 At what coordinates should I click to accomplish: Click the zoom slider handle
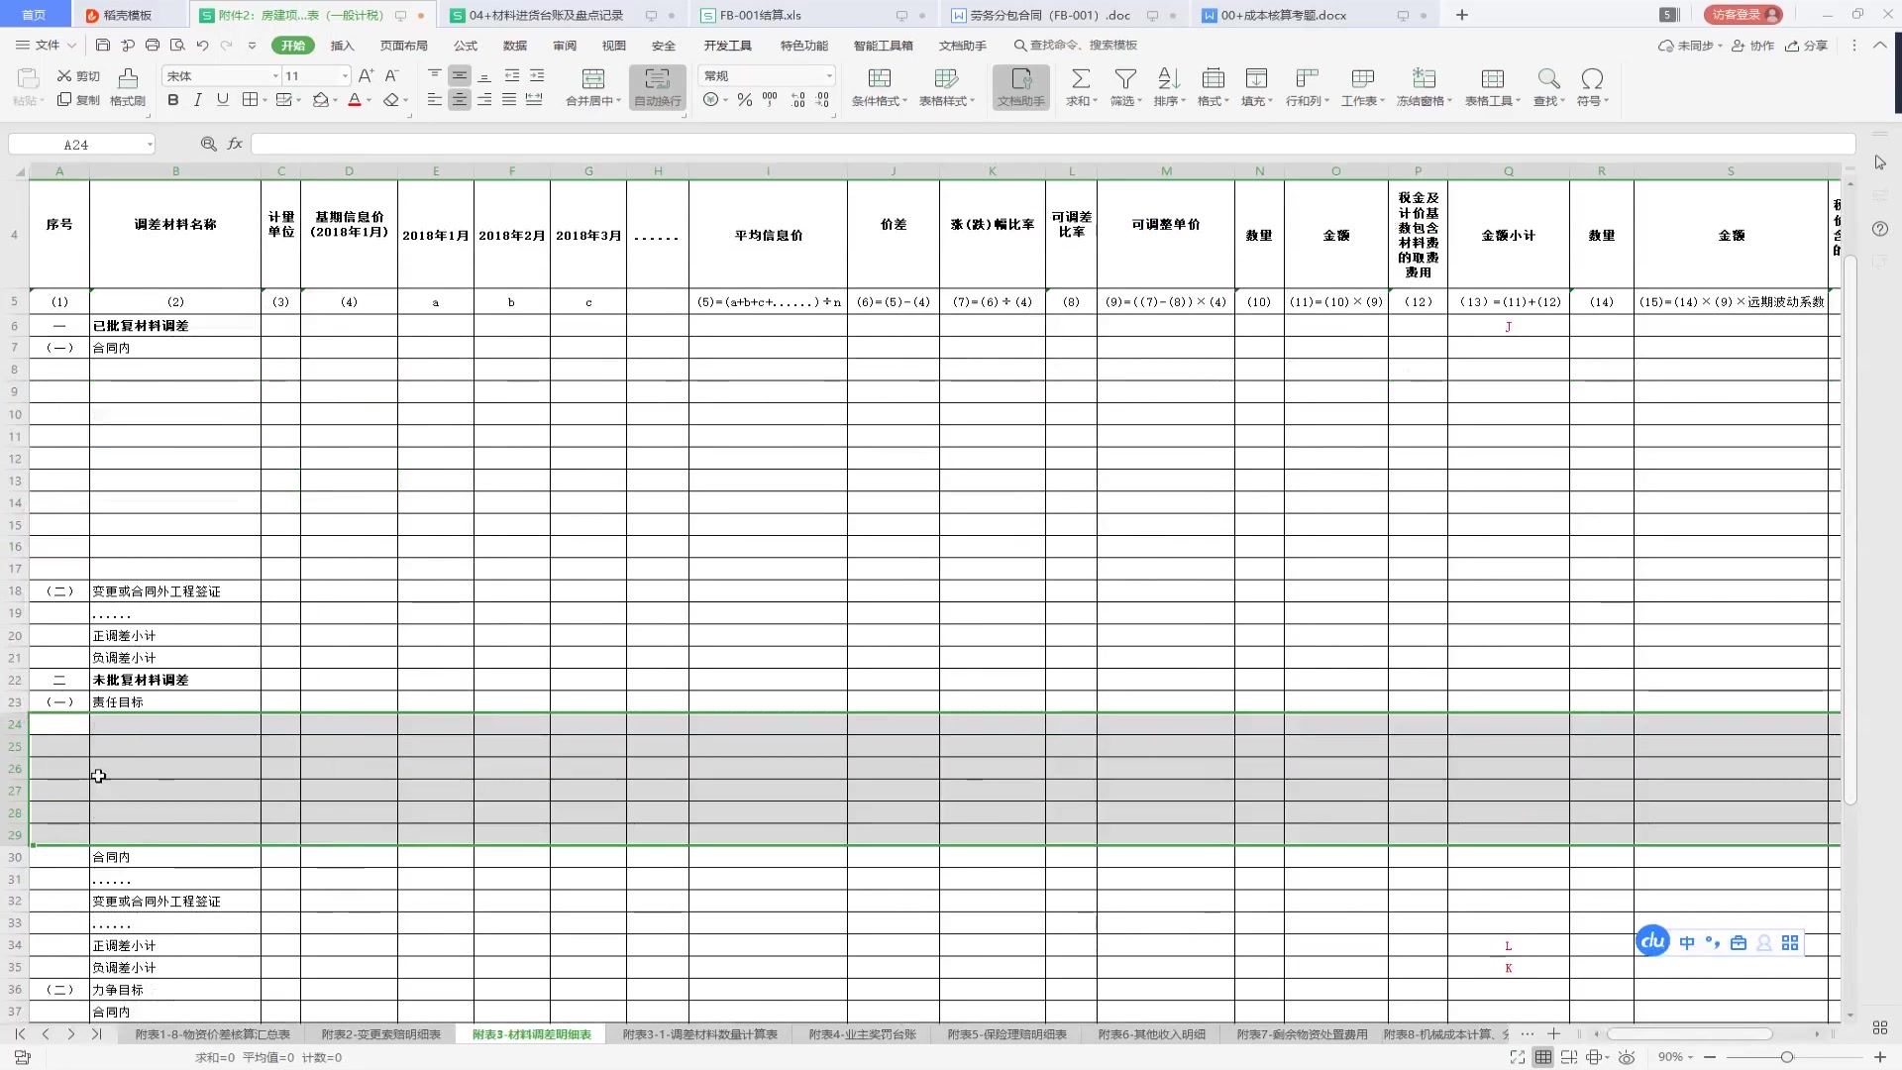1787,1057
